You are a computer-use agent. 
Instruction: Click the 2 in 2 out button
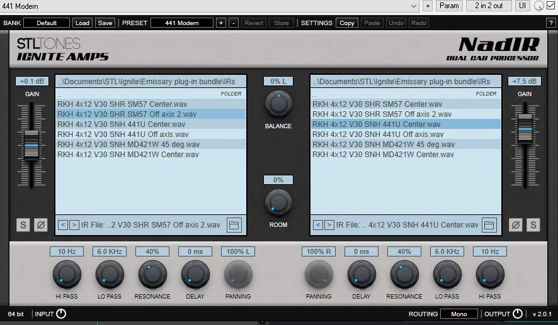pos(489,6)
